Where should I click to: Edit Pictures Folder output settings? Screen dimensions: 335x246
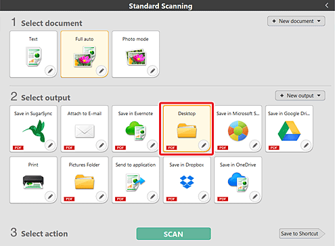point(102,197)
